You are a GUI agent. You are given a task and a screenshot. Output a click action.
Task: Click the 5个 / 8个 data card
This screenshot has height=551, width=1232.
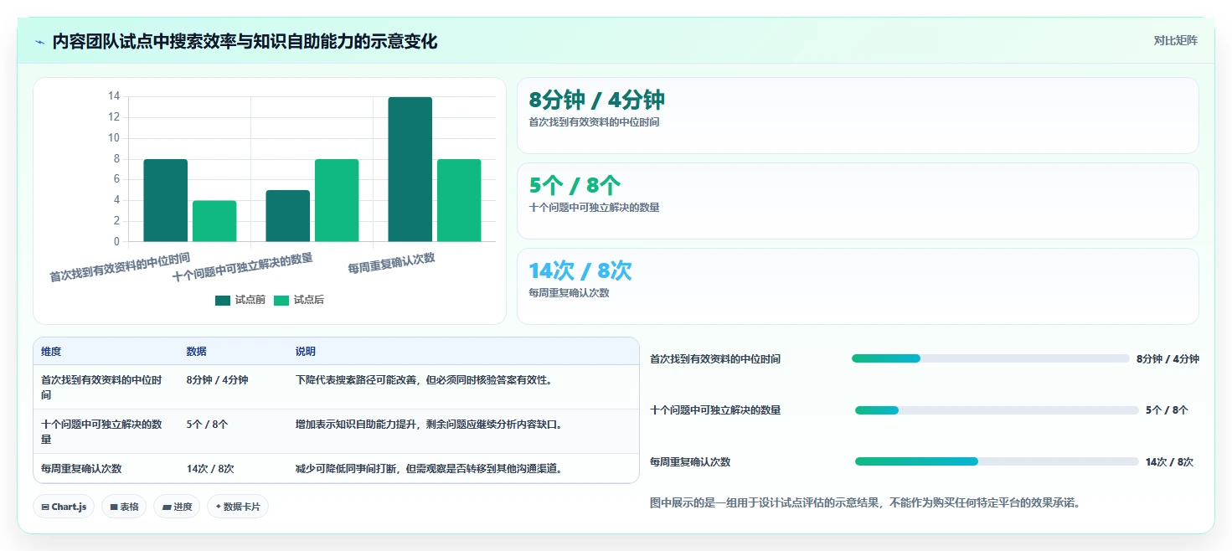[858, 201]
